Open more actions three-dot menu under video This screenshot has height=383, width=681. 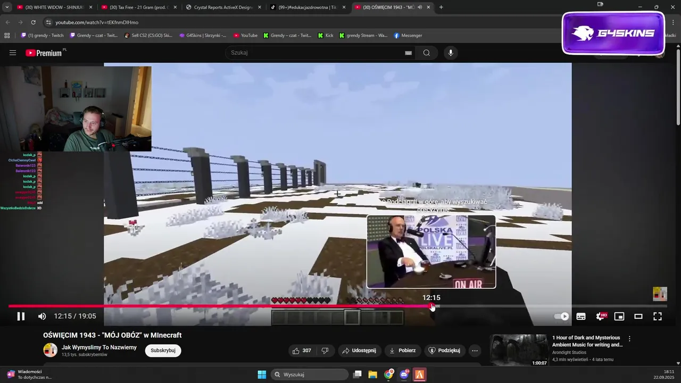click(475, 351)
